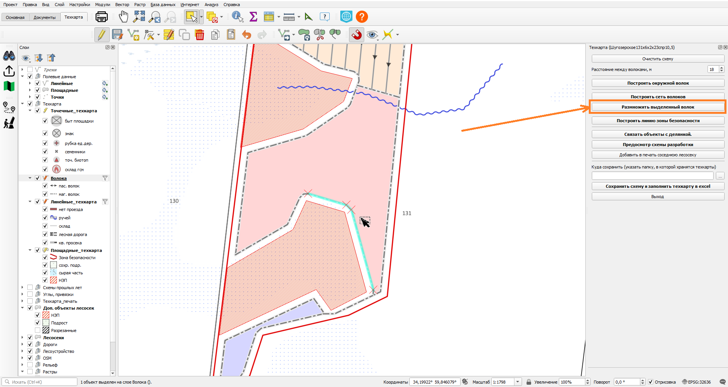728x387 pixels.
Task: Enable the Треки layer checkbox
Action: [30, 70]
